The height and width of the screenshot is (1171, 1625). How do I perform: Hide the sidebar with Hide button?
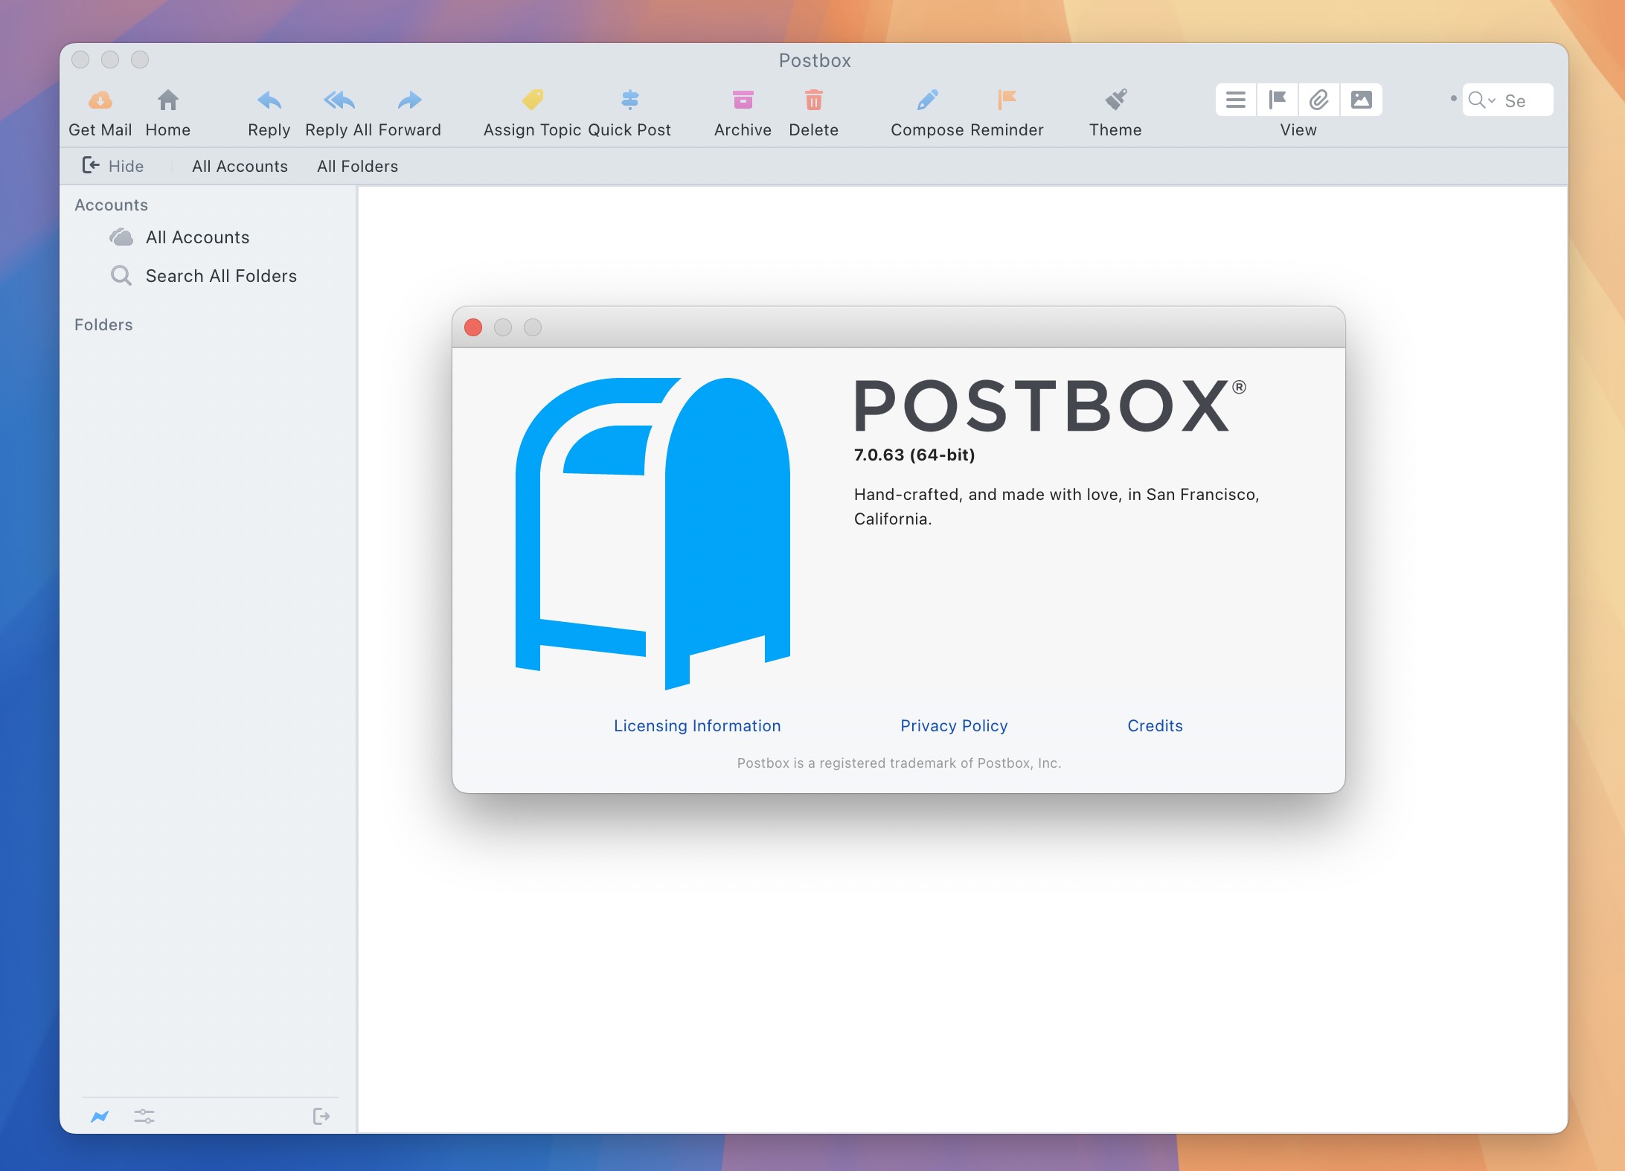pos(113,166)
